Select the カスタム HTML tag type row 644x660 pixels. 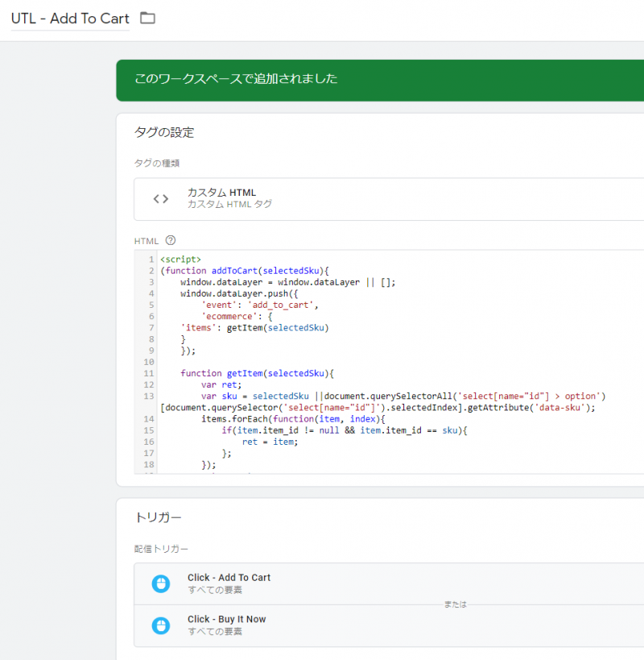pos(389,199)
